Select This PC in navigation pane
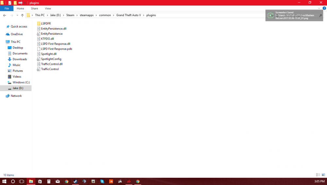The image size is (327, 185). pos(13,42)
